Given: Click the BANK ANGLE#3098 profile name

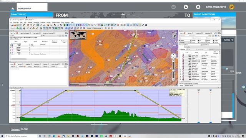Looking at the screenshot, I should pos(216,7).
